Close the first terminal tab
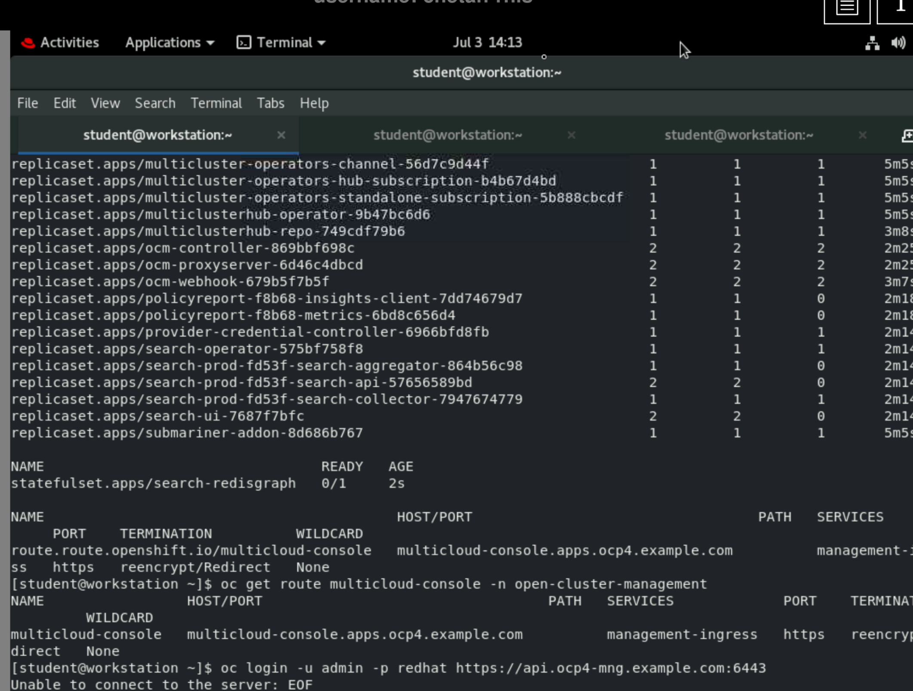Screen dimensions: 913x691 click(281, 135)
